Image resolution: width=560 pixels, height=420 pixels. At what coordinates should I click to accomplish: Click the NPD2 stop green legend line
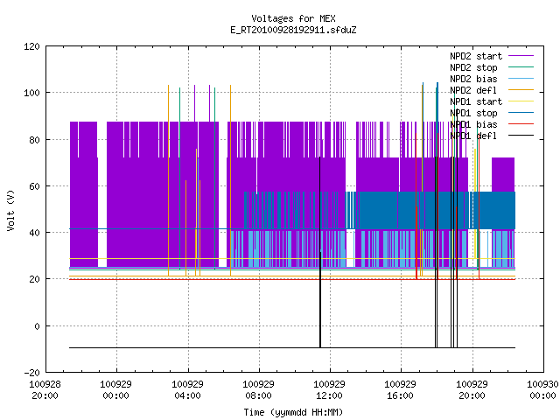click(x=521, y=67)
